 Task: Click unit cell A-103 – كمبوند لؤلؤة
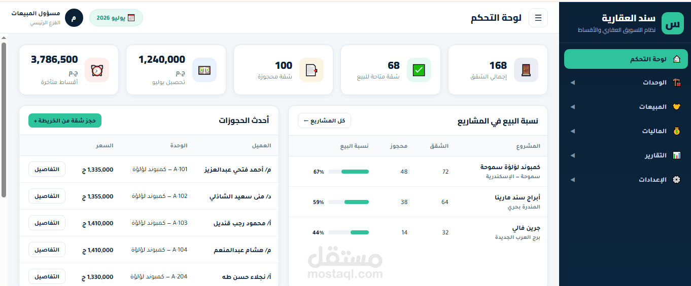[160, 223]
